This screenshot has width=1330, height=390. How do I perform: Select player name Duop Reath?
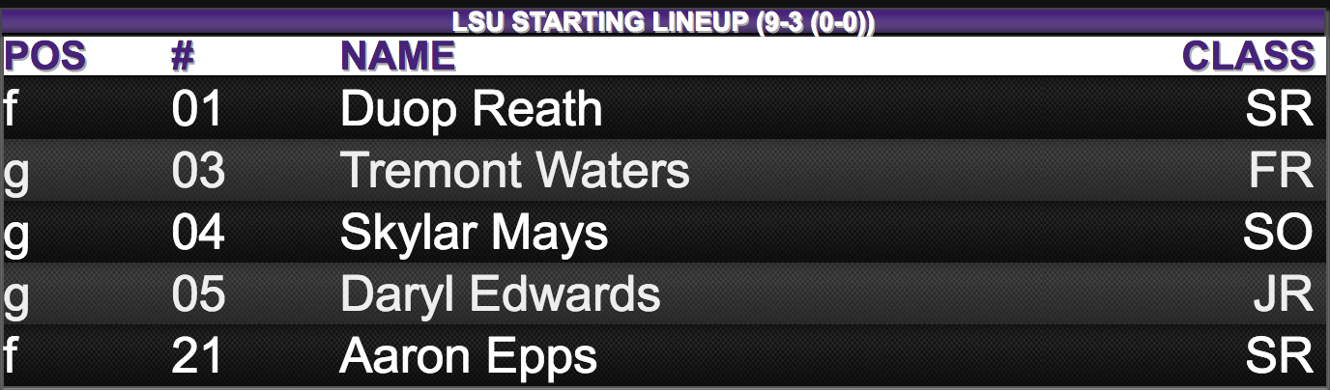(x=471, y=109)
